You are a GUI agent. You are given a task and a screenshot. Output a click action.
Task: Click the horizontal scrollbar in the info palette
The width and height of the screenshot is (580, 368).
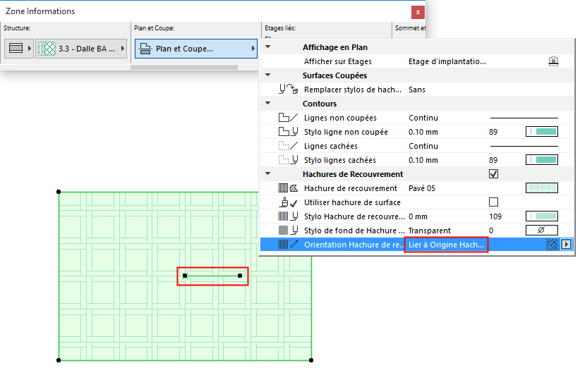tap(184, 67)
